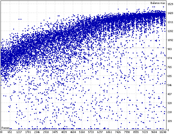Click pass number 4604 on the horizontal axis
Image resolution: width=180 pixels, height=135 pixels.
(73, 132)
